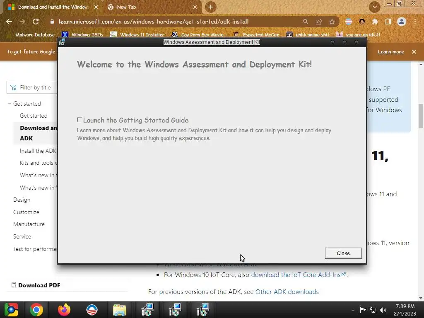Screen dimensions: 424x318
Task: Reload the page with the refresh icon
Action: point(36,22)
